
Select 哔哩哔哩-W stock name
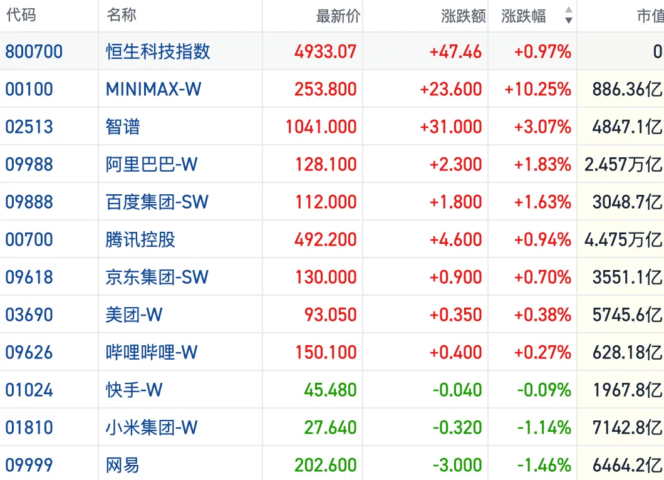click(151, 352)
